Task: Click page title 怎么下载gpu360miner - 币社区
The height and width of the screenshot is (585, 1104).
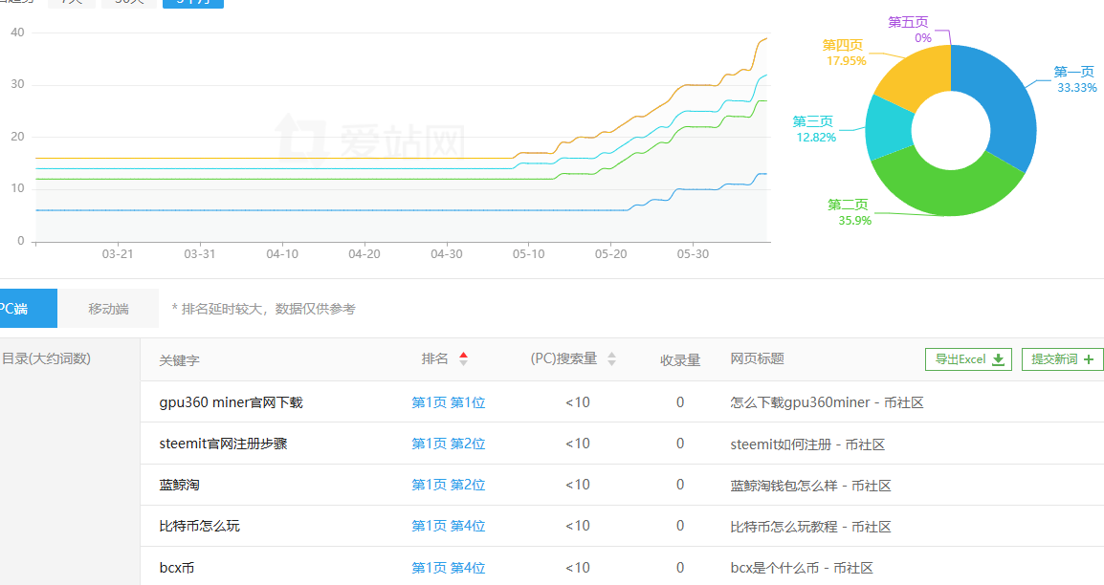Action: point(827,402)
